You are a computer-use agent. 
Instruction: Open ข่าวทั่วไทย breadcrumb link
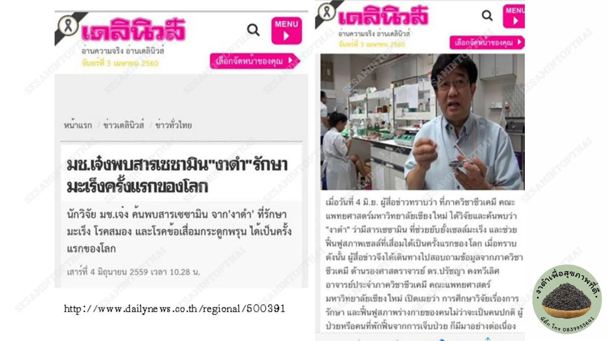[x=174, y=125]
